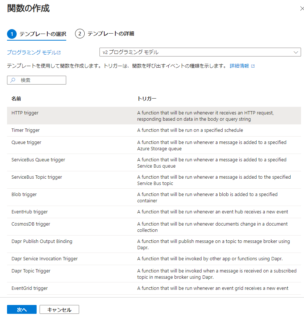The height and width of the screenshot is (319, 304).
Task: Click the 次へ button
Action: (x=22, y=309)
